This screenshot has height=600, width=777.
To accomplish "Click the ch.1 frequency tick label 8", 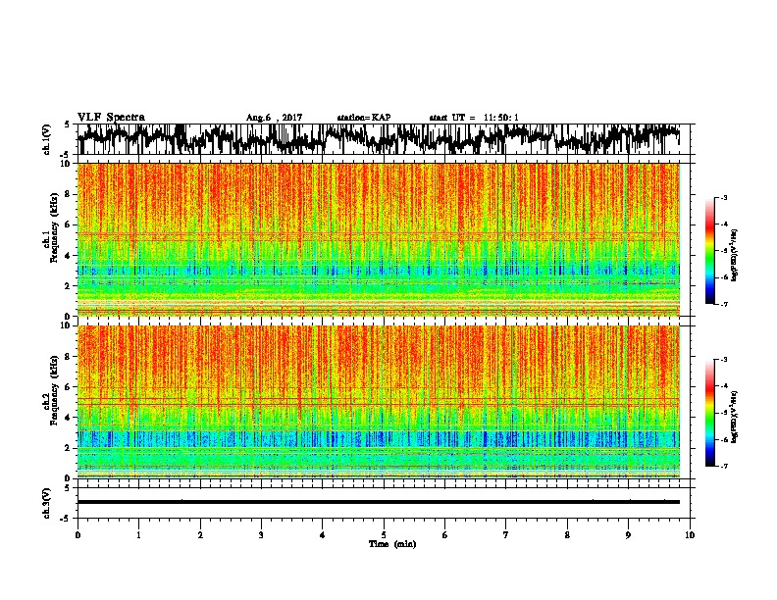I will (69, 194).
